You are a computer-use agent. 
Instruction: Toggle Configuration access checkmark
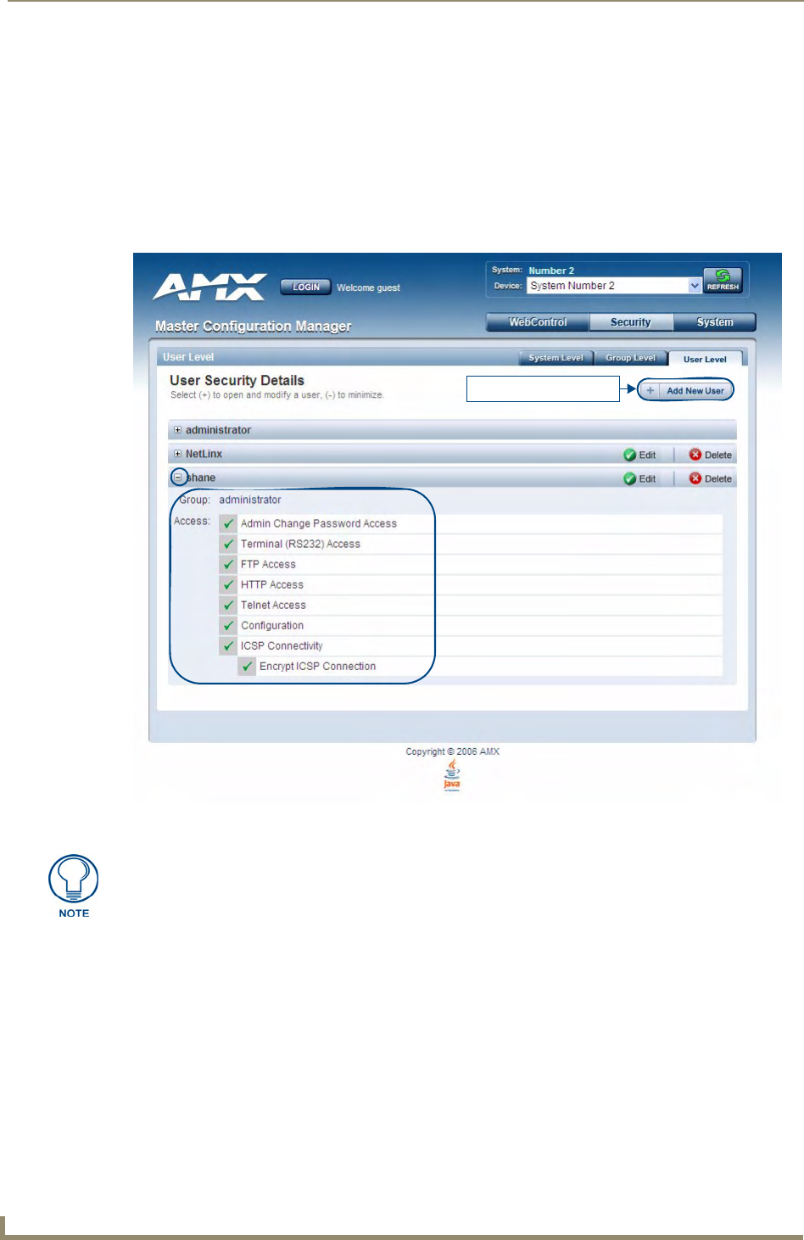228,625
